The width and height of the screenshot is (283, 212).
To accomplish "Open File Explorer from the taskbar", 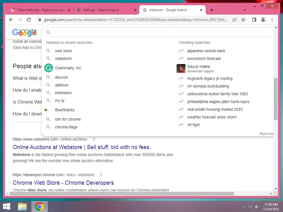I will point(22,206).
